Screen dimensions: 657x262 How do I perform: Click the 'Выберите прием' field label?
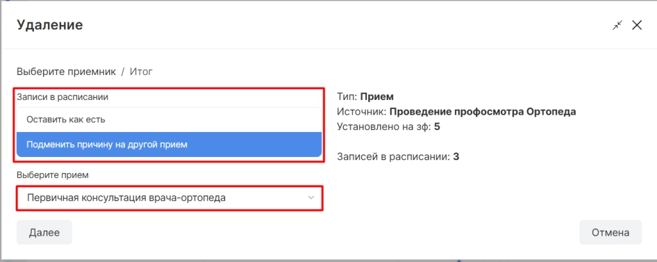[x=53, y=175]
